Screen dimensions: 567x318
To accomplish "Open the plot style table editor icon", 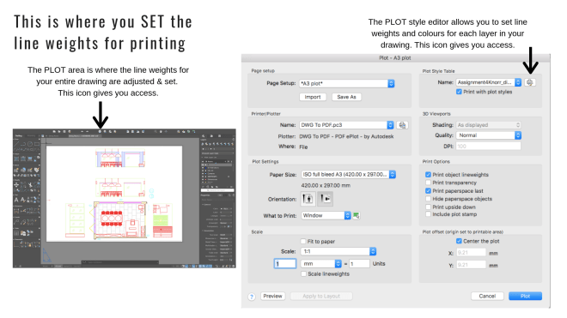I will tap(530, 82).
